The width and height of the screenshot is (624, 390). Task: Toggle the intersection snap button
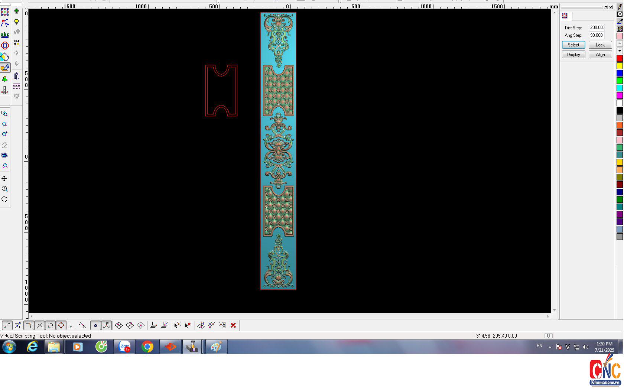[x=40, y=325]
